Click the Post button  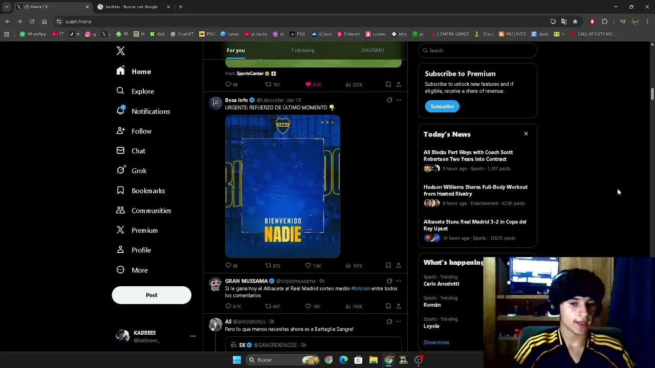(151, 295)
